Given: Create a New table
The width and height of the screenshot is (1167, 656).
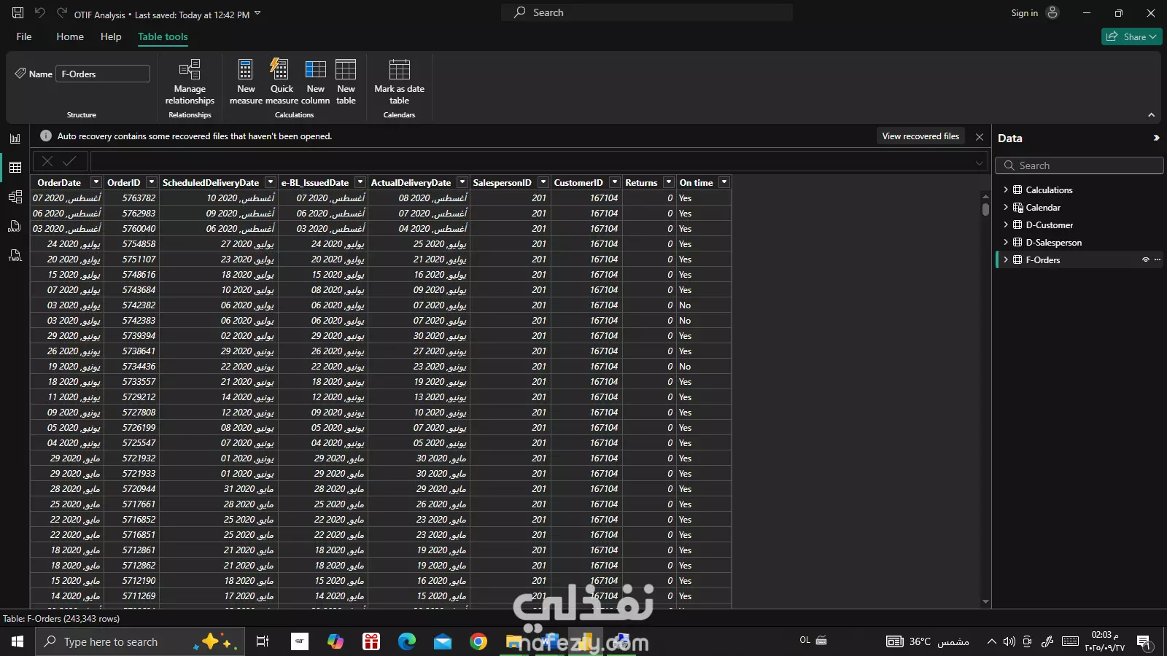Looking at the screenshot, I should pyautogui.click(x=346, y=82).
